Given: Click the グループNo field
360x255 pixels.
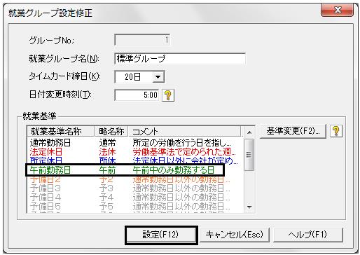Looking at the screenshot, I should tap(142, 40).
